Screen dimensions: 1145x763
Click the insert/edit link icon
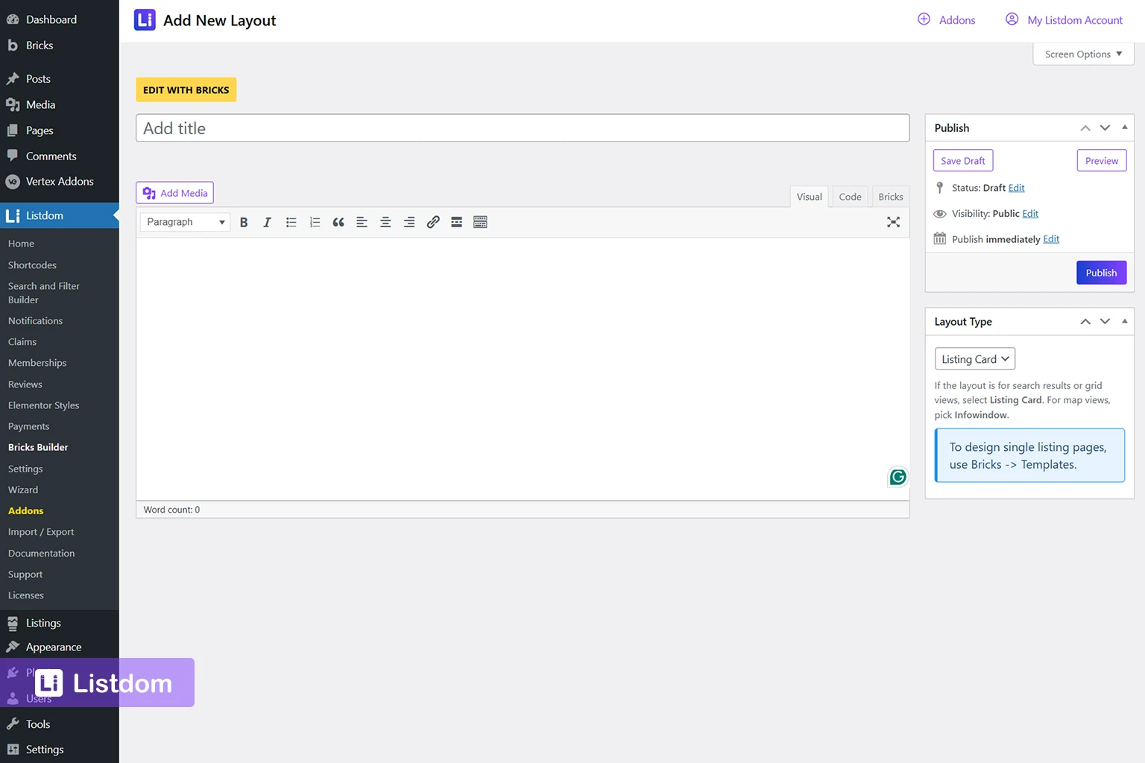pos(433,222)
